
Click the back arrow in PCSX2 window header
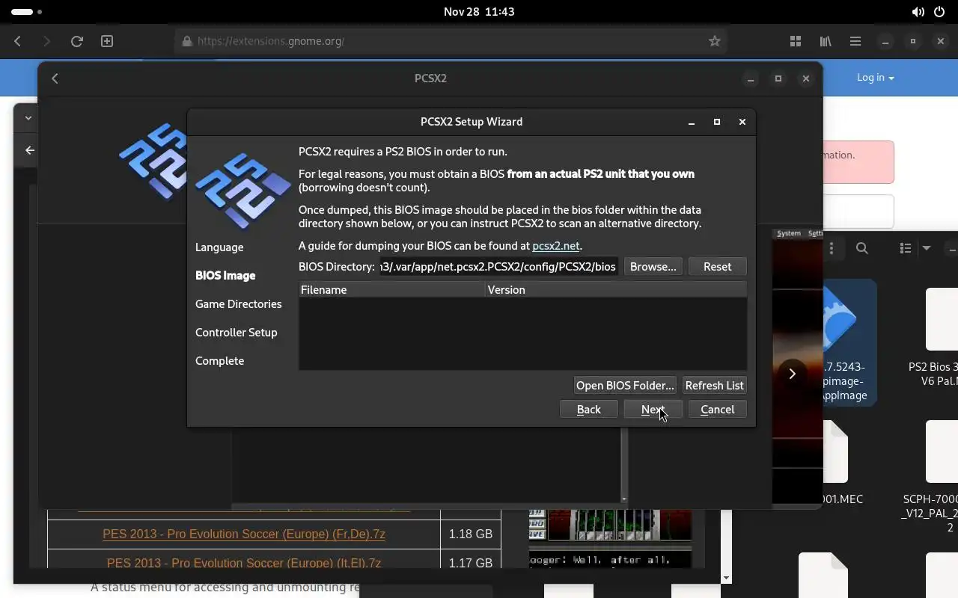point(55,78)
